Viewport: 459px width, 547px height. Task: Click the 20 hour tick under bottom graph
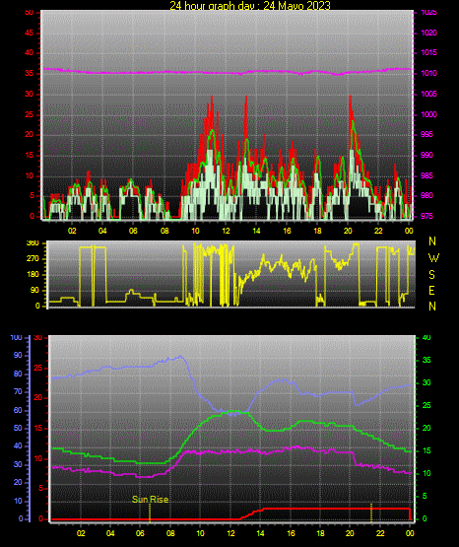(x=350, y=533)
